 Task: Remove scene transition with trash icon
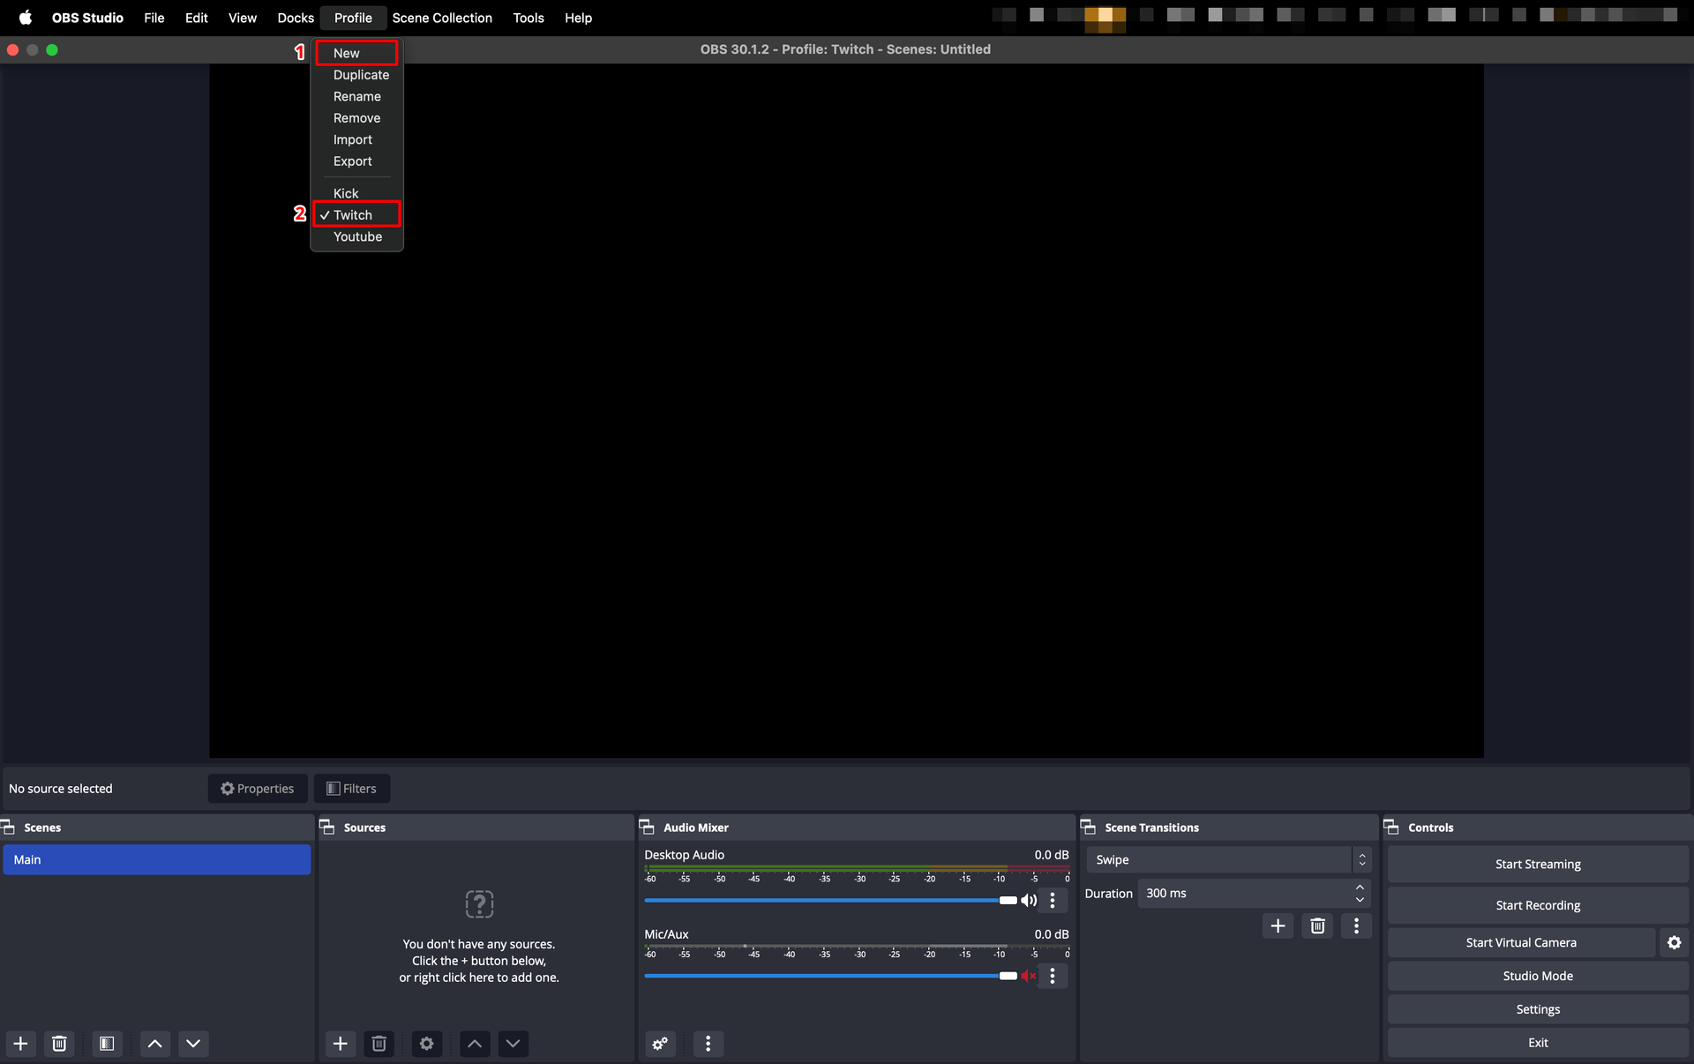coord(1317,925)
